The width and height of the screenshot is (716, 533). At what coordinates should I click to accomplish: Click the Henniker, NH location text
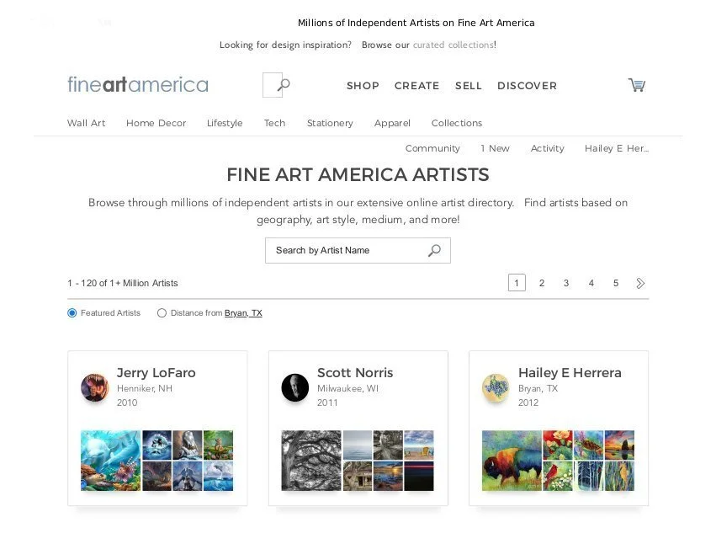click(x=145, y=388)
